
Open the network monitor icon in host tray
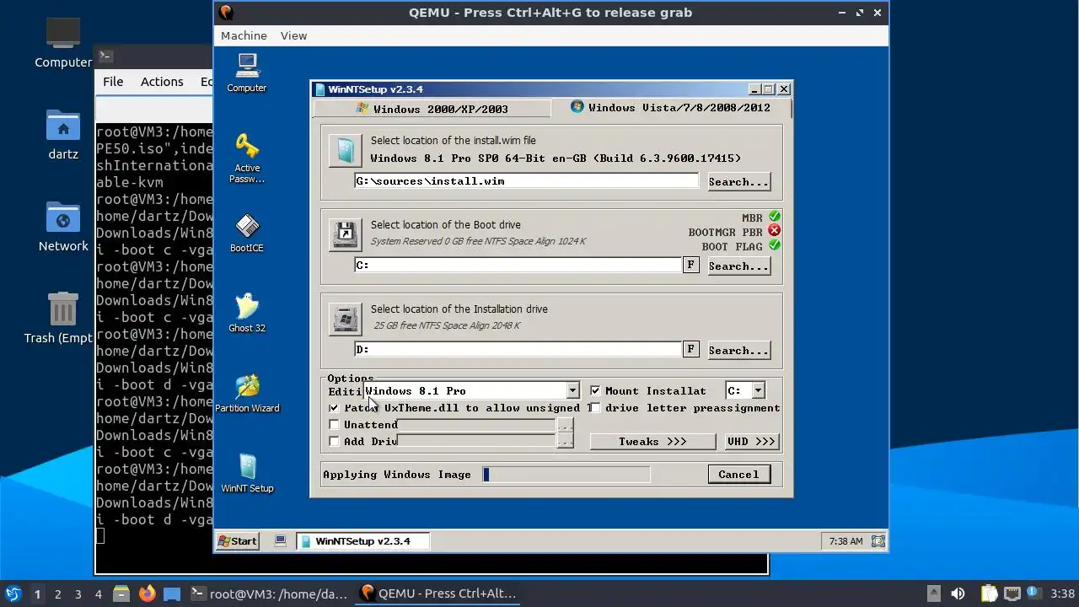(x=1012, y=594)
